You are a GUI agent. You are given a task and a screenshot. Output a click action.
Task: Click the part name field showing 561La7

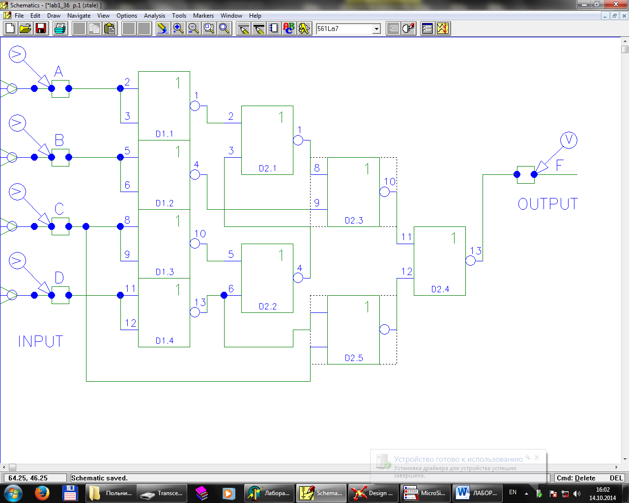[344, 29]
